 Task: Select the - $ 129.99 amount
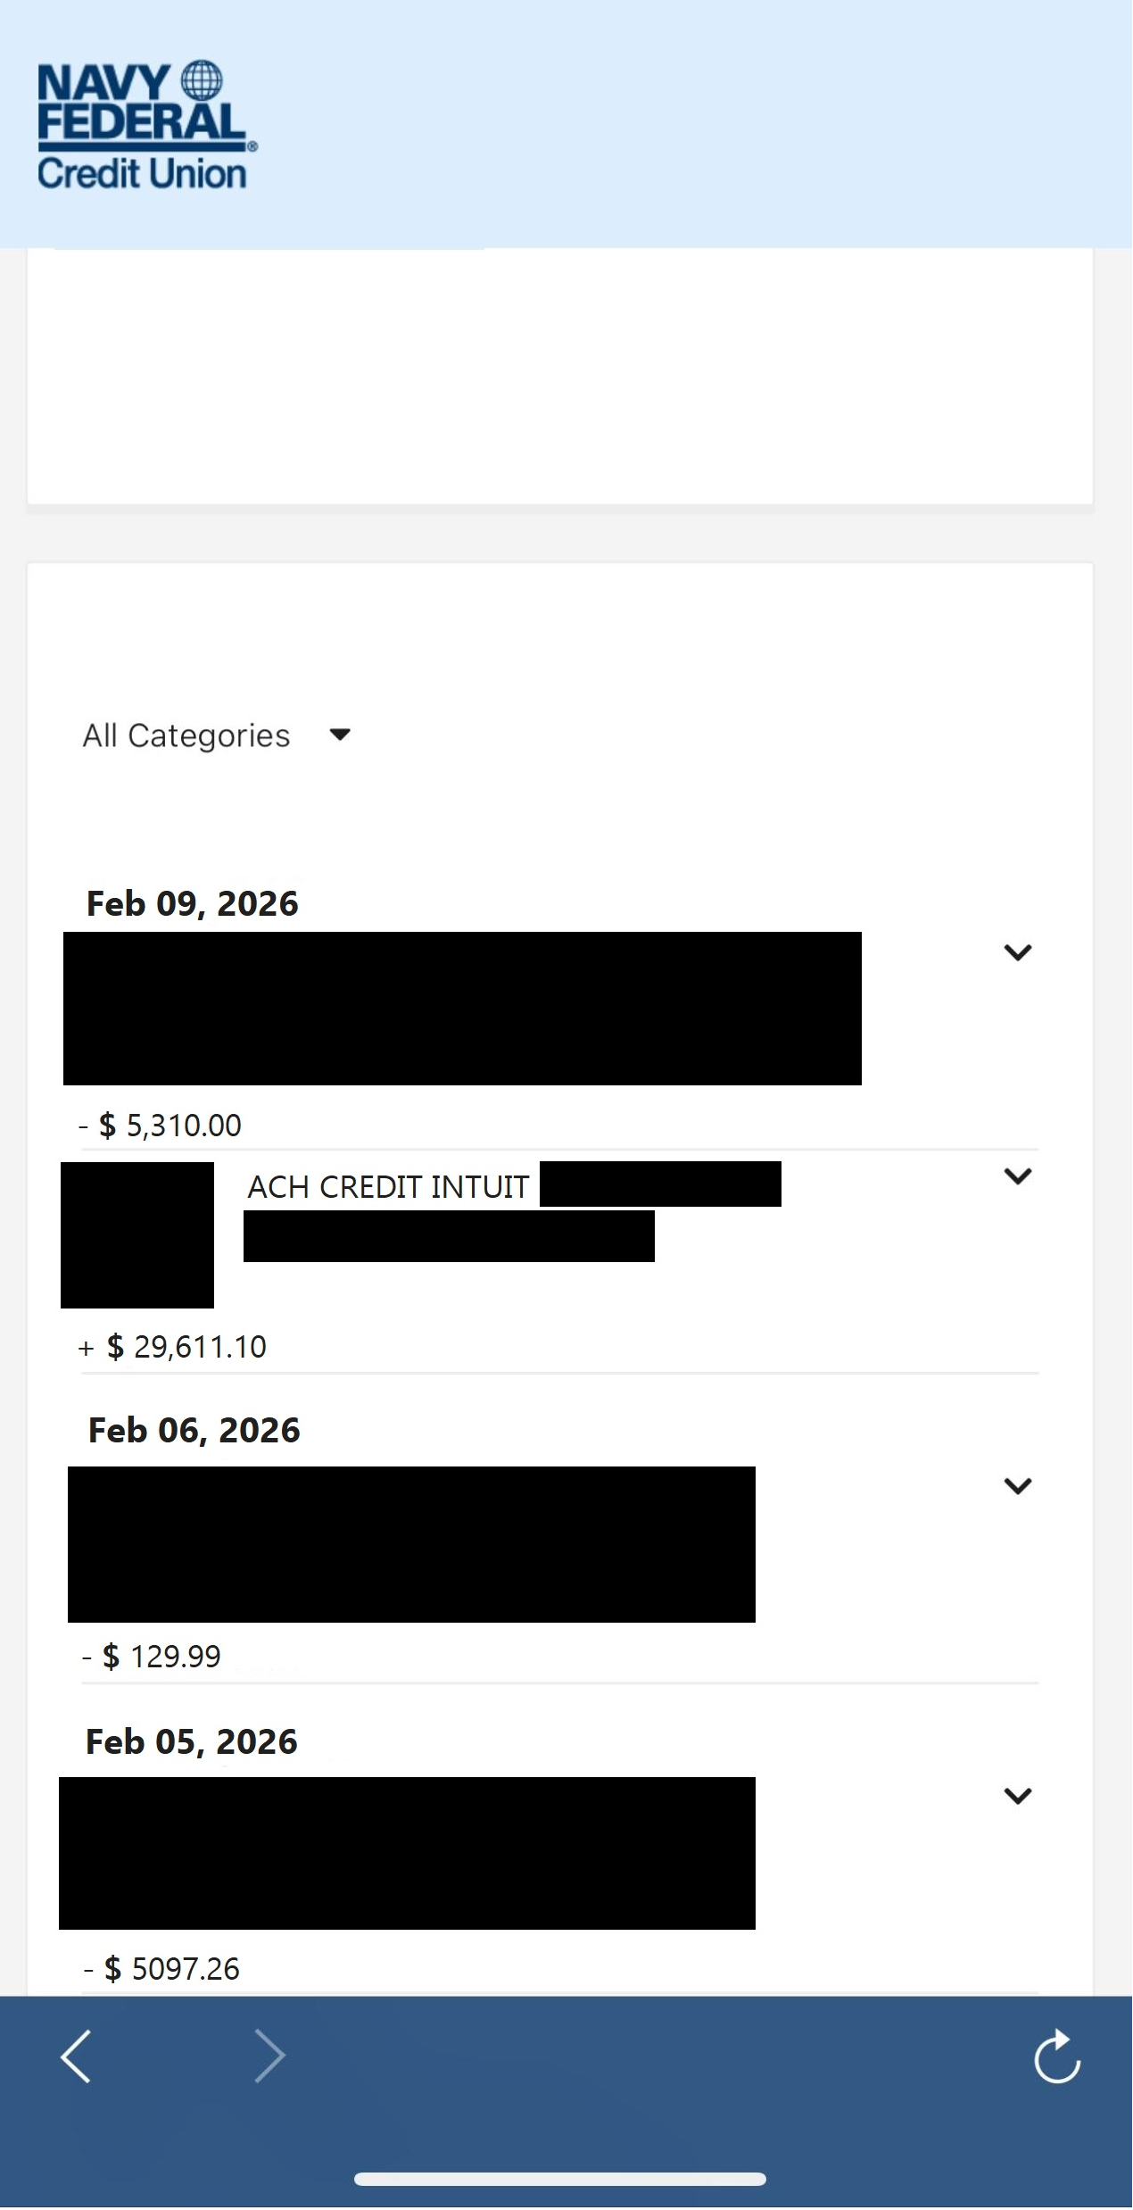point(152,1657)
